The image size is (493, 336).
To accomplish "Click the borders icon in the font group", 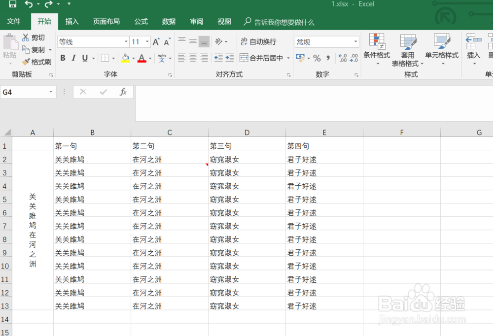I will (105, 58).
